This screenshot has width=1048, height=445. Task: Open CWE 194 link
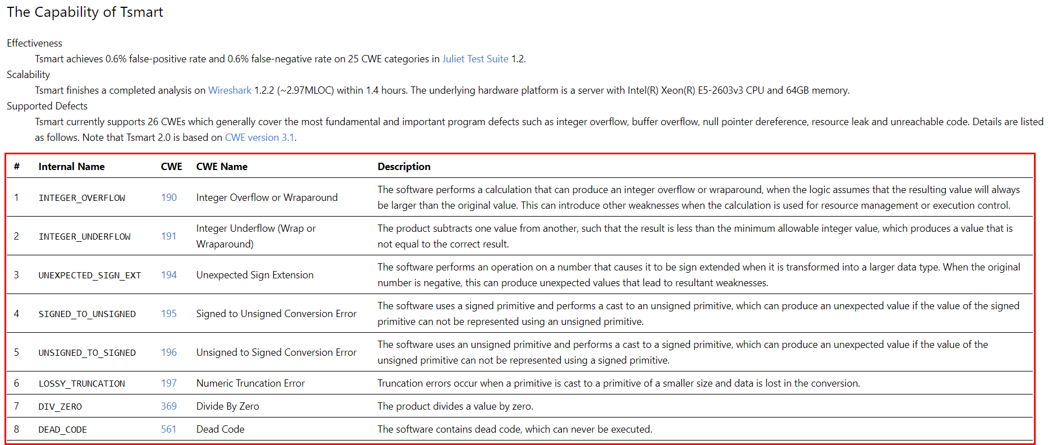169,275
